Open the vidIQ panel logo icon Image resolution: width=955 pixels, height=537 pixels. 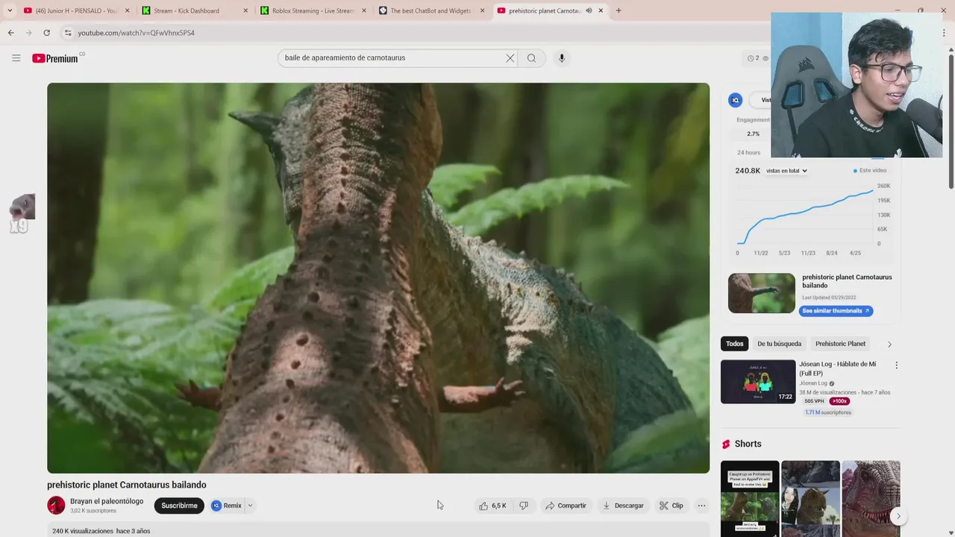(736, 100)
